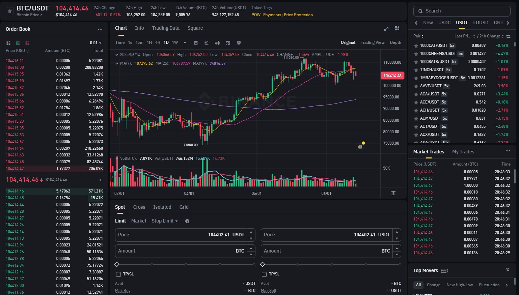This screenshot has height=295, width=519.
Task: Switch order book to buy orders only view
Action: coord(18,43)
